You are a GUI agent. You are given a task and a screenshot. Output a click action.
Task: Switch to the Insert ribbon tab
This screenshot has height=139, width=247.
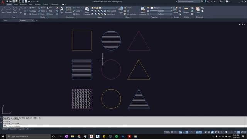point(16,5)
